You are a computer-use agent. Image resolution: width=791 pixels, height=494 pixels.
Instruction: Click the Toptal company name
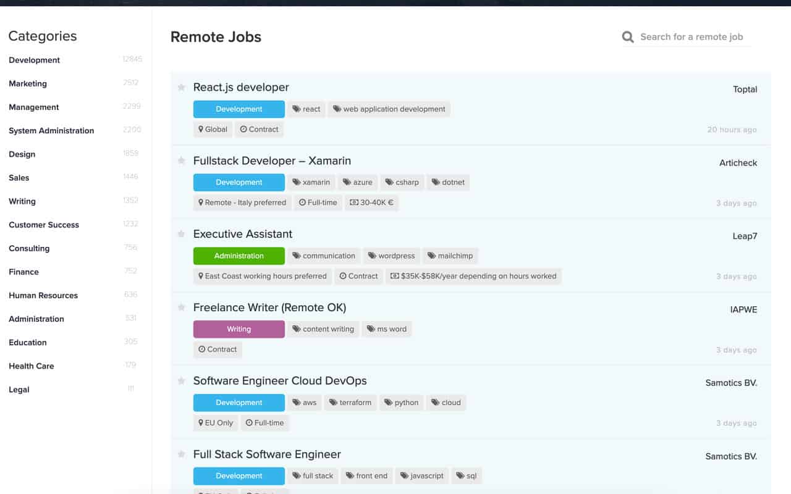745,89
